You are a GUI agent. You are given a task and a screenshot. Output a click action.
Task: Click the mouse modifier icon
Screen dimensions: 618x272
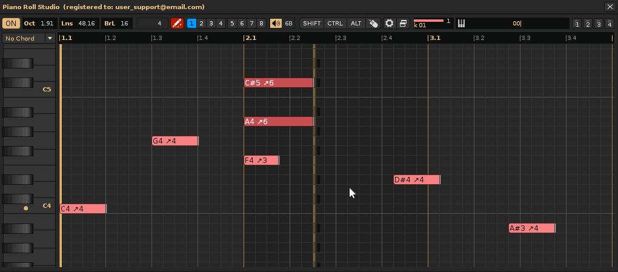coord(373,24)
